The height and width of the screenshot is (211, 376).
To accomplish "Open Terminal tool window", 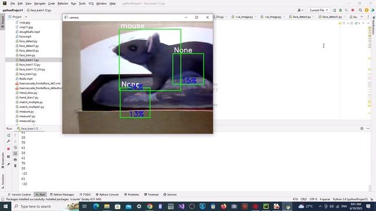I will click(x=152, y=195).
